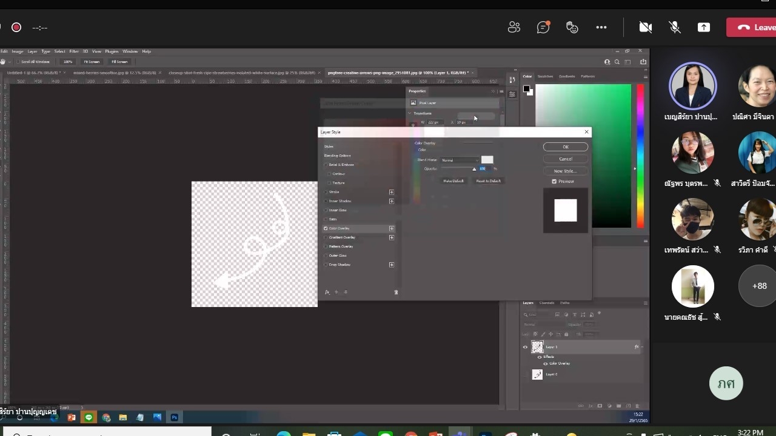Add another Gradient Overlay with plus icon
Viewport: 776px width, 436px height.
click(x=392, y=237)
